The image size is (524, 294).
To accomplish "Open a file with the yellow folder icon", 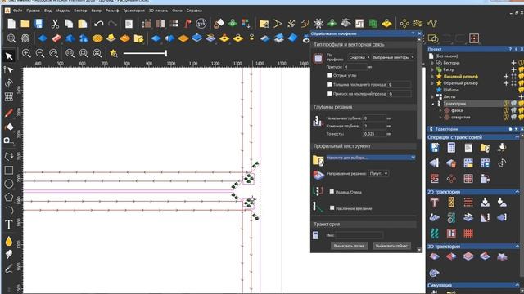I will [x=25, y=24].
